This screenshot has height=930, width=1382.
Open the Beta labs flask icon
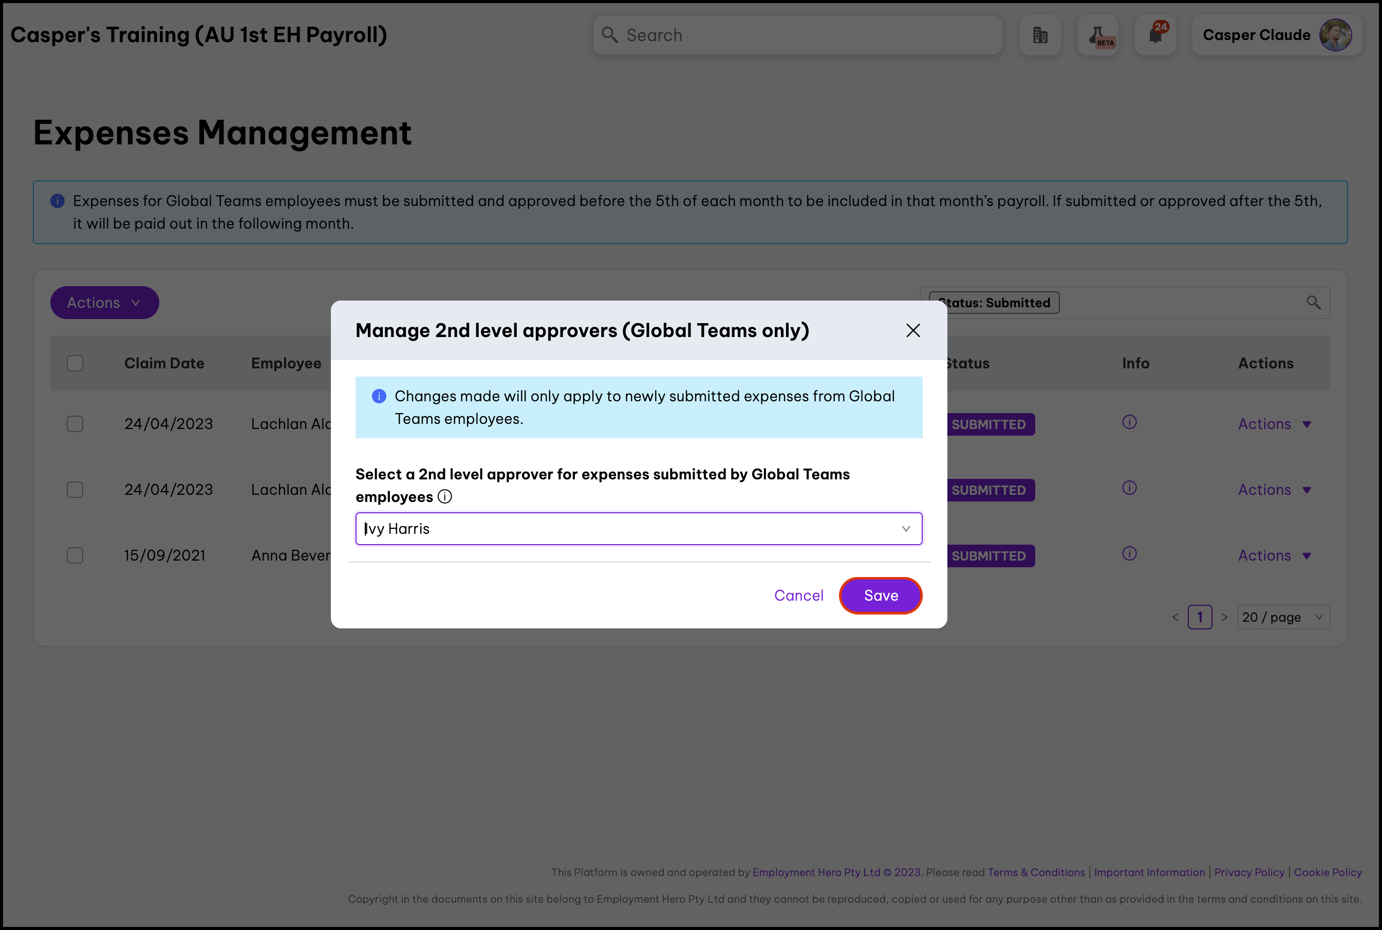click(x=1097, y=35)
